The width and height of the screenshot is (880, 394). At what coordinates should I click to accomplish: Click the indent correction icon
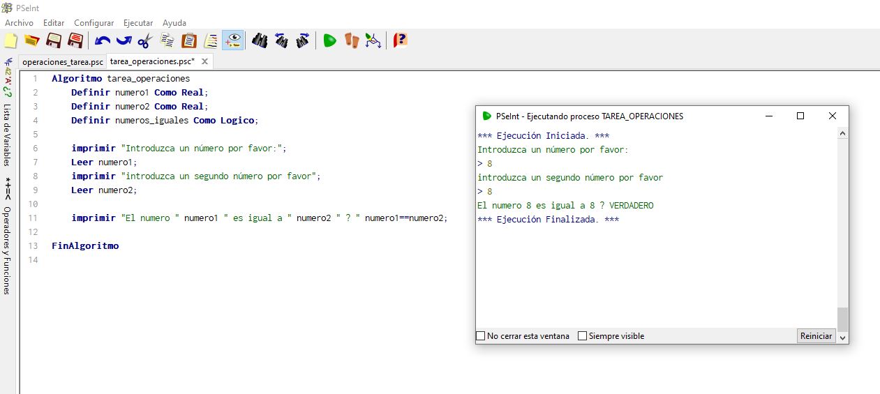211,40
